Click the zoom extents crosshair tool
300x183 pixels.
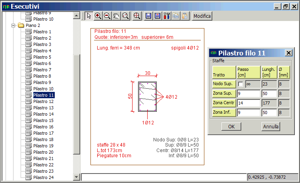pos(137,16)
